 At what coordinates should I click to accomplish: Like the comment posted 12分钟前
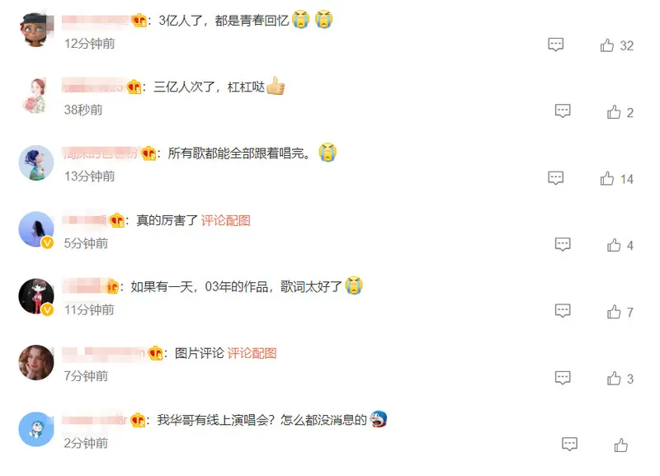607,45
